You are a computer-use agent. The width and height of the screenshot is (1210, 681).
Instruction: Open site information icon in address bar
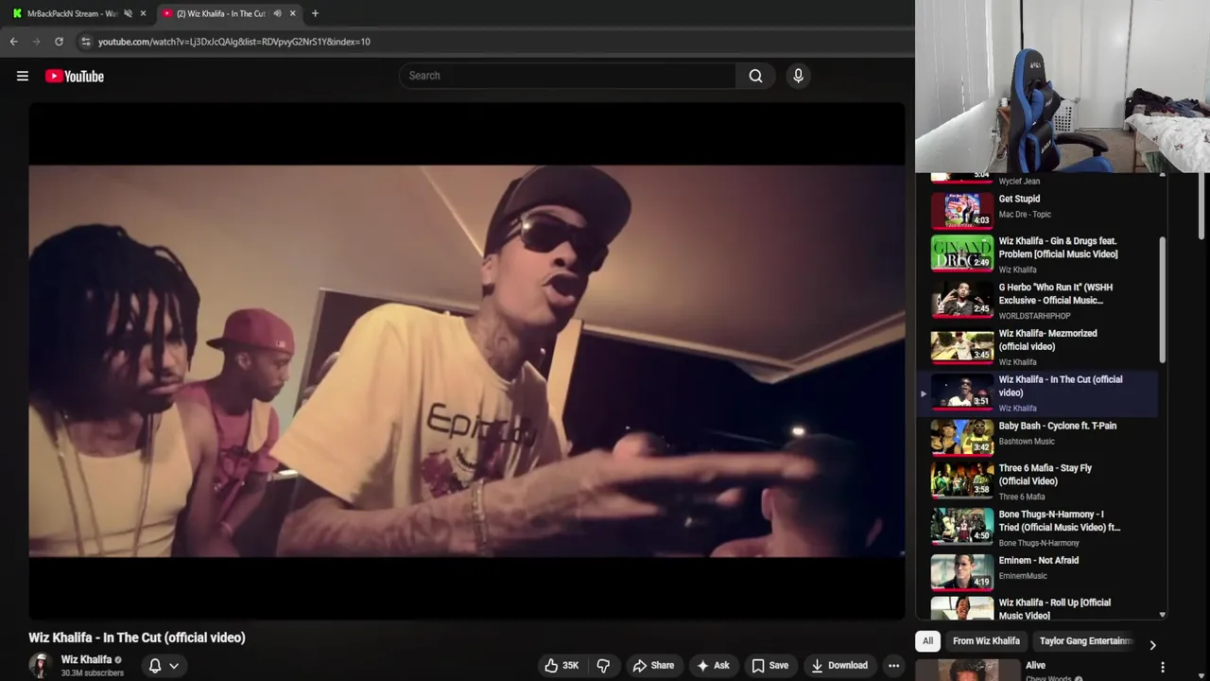click(x=85, y=42)
